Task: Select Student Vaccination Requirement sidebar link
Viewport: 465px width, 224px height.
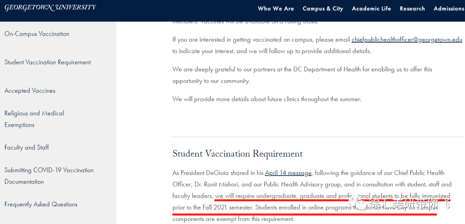Action: 47,62
